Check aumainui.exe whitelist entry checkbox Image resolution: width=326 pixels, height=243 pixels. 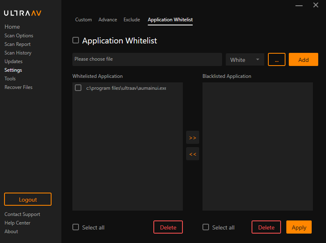pyautogui.click(x=78, y=88)
